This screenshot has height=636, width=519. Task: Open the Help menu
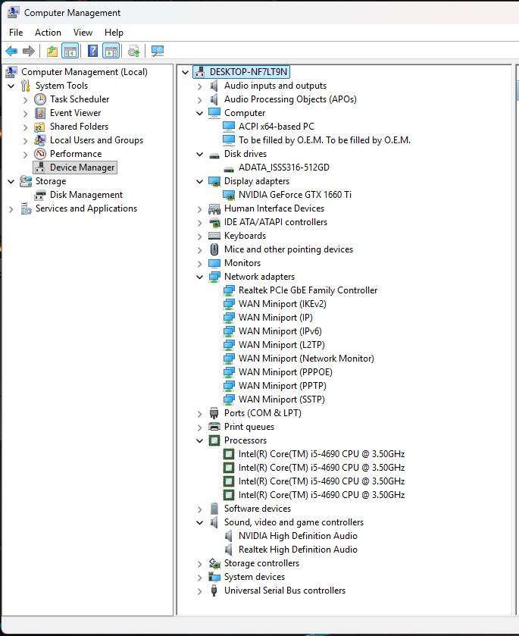coord(114,33)
